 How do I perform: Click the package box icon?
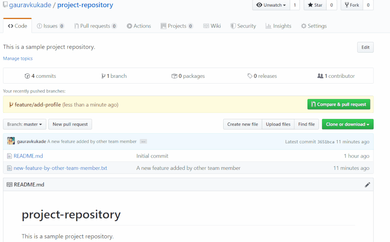coord(174,76)
